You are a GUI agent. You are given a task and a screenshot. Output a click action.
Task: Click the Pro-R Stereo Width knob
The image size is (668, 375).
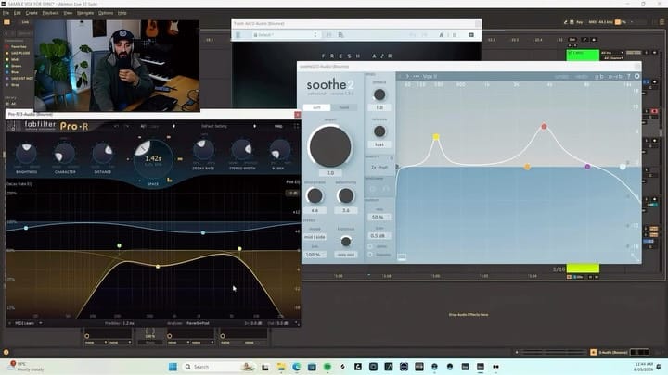pyautogui.click(x=242, y=150)
